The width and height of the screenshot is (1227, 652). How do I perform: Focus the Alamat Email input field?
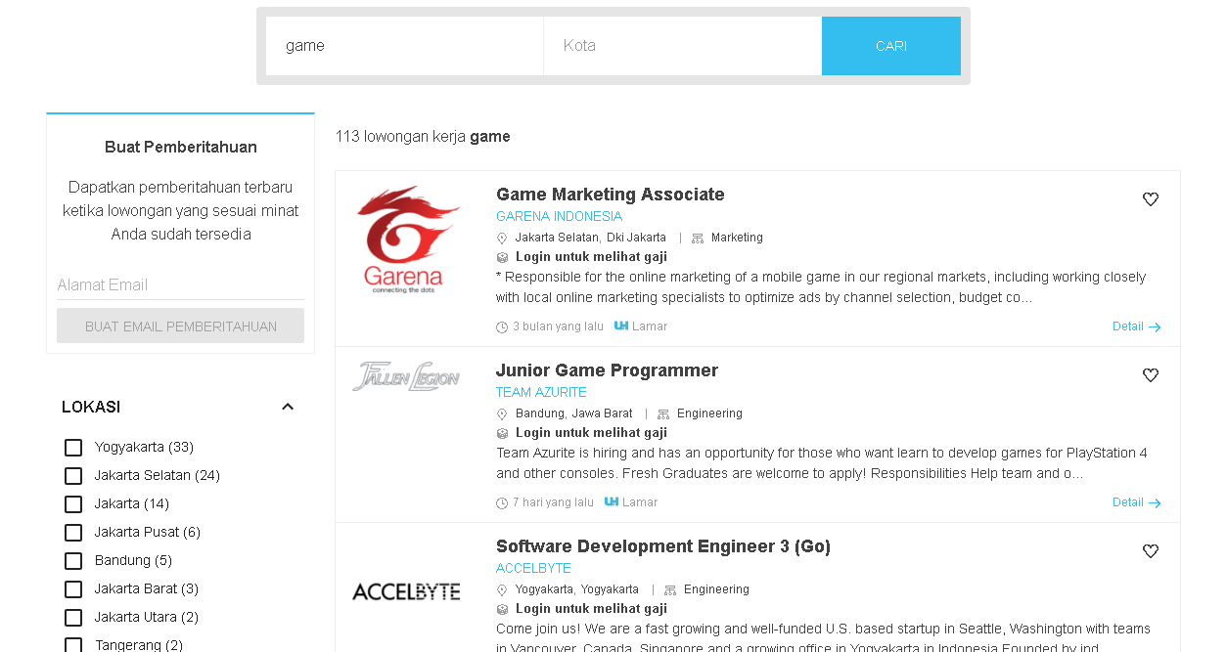click(x=180, y=285)
